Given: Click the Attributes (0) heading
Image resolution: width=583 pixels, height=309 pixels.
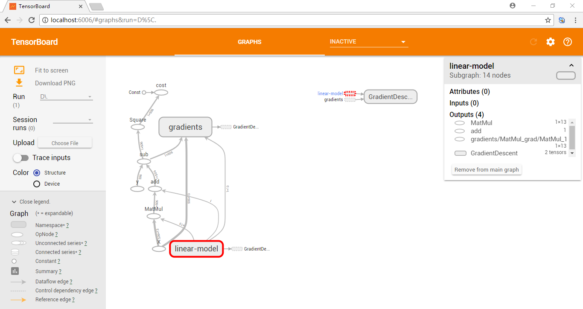Looking at the screenshot, I should click(469, 92).
